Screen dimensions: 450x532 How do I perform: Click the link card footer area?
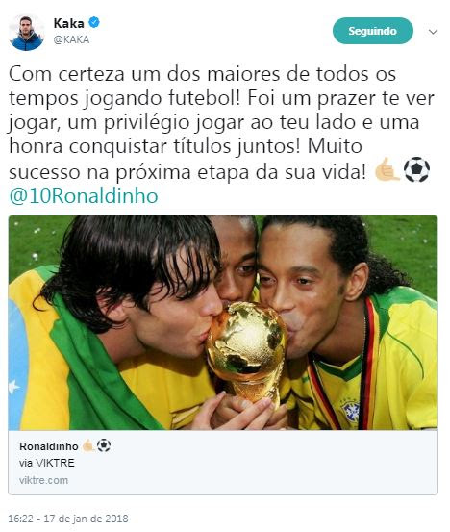(223, 462)
